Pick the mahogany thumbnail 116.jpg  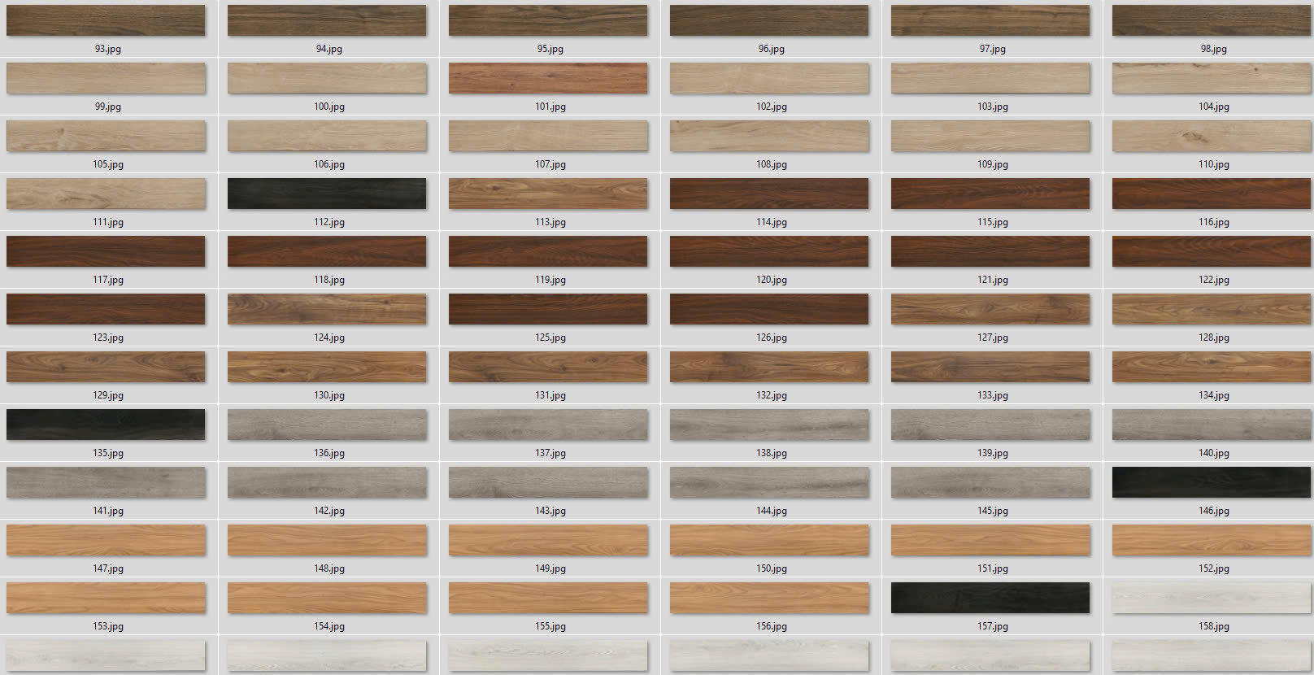coord(1212,194)
